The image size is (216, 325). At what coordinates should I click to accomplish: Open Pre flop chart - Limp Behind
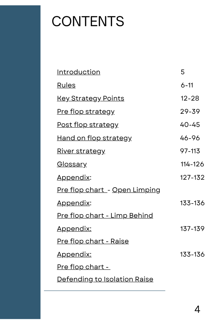(105, 216)
